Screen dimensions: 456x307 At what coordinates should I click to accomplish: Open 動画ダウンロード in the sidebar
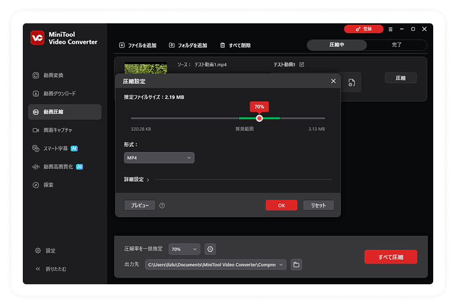click(x=54, y=93)
